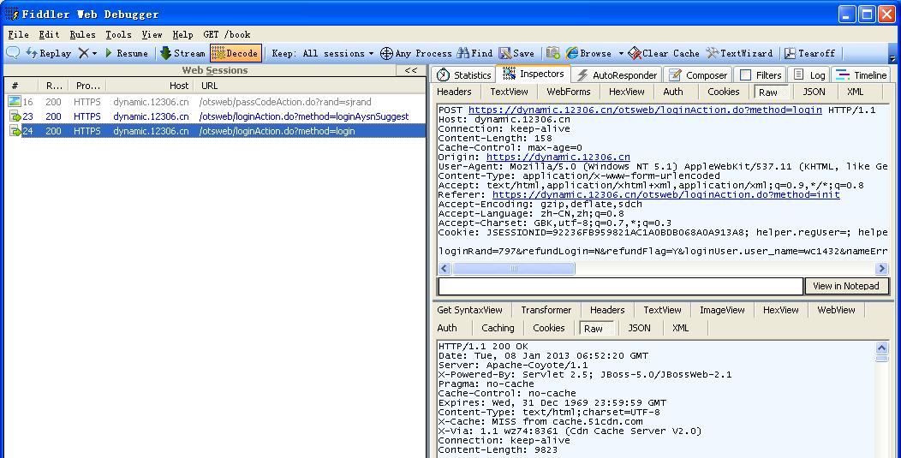Open Browse dropdown arrow

621,53
